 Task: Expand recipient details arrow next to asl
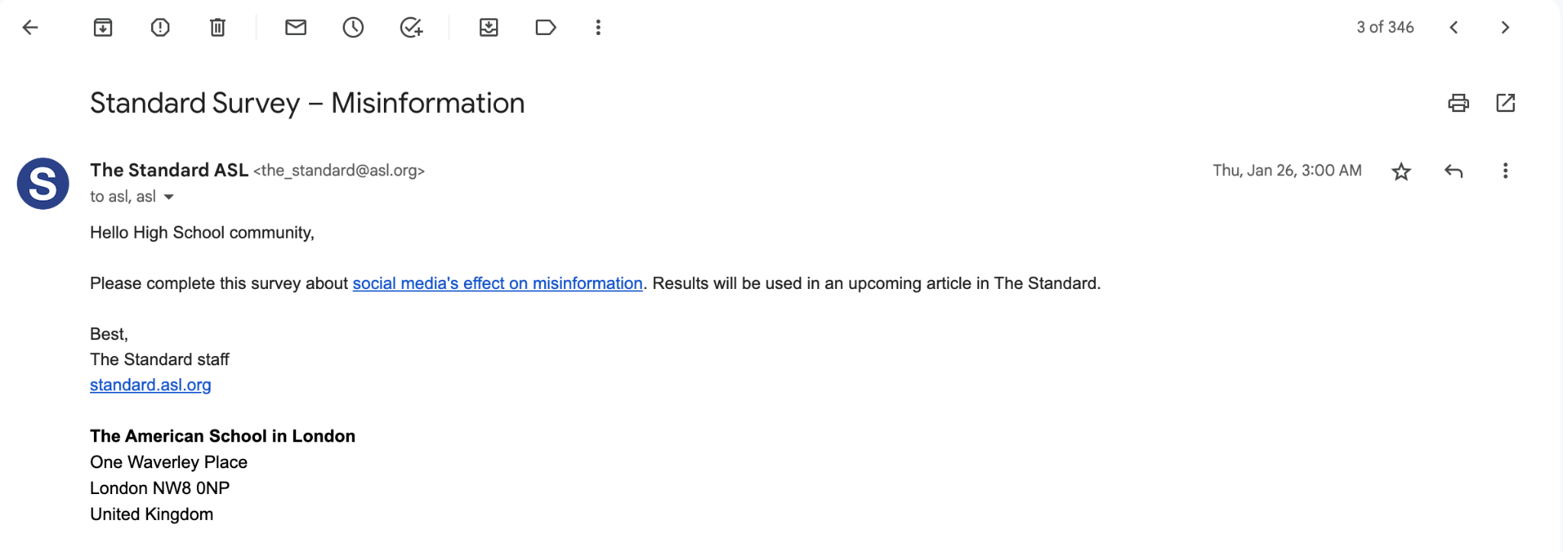pos(169,197)
